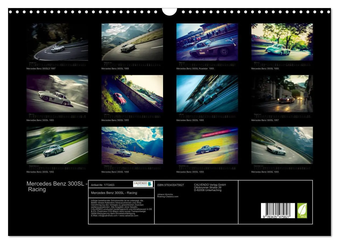Open the May photo of silver gullwing on blurred road
The height and width of the screenshot is (244, 339).
point(57,94)
